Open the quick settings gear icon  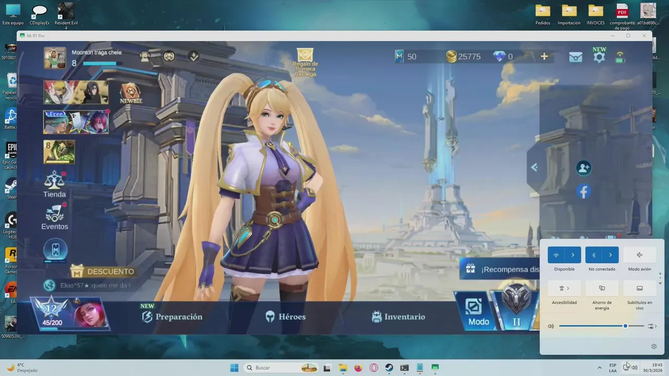pos(654,346)
